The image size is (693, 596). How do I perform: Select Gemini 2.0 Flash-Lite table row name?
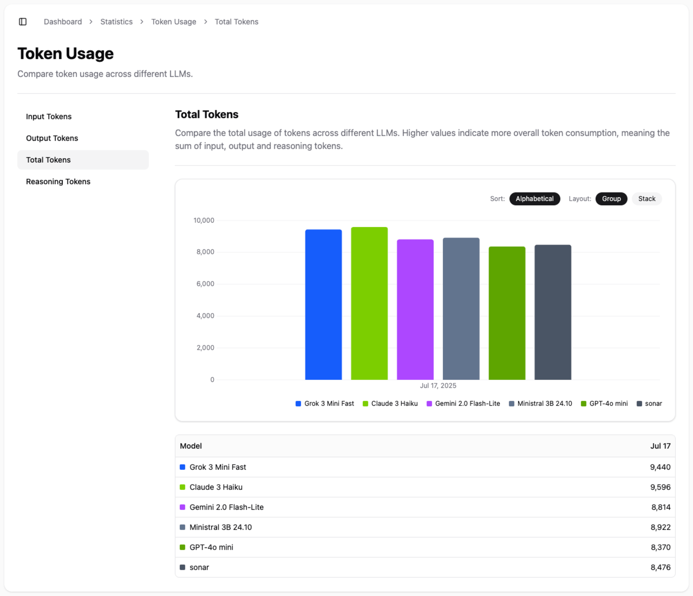tap(227, 507)
